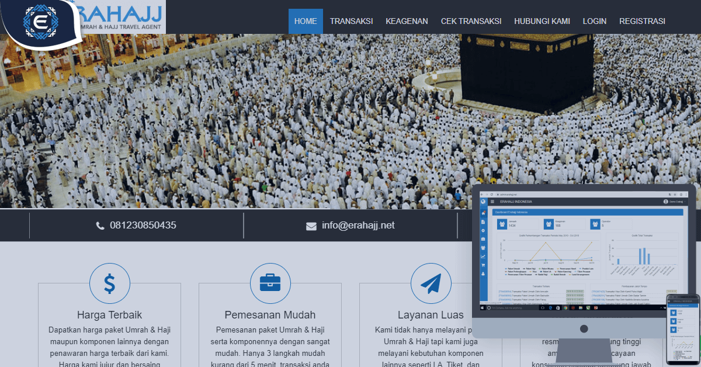Go to the TRANSAKSI page
701x367 pixels.
351,21
